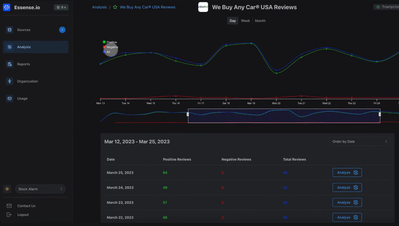This screenshot has width=399, height=226.
Task: Click the Analysis sidebar icon
Action: click(10, 47)
